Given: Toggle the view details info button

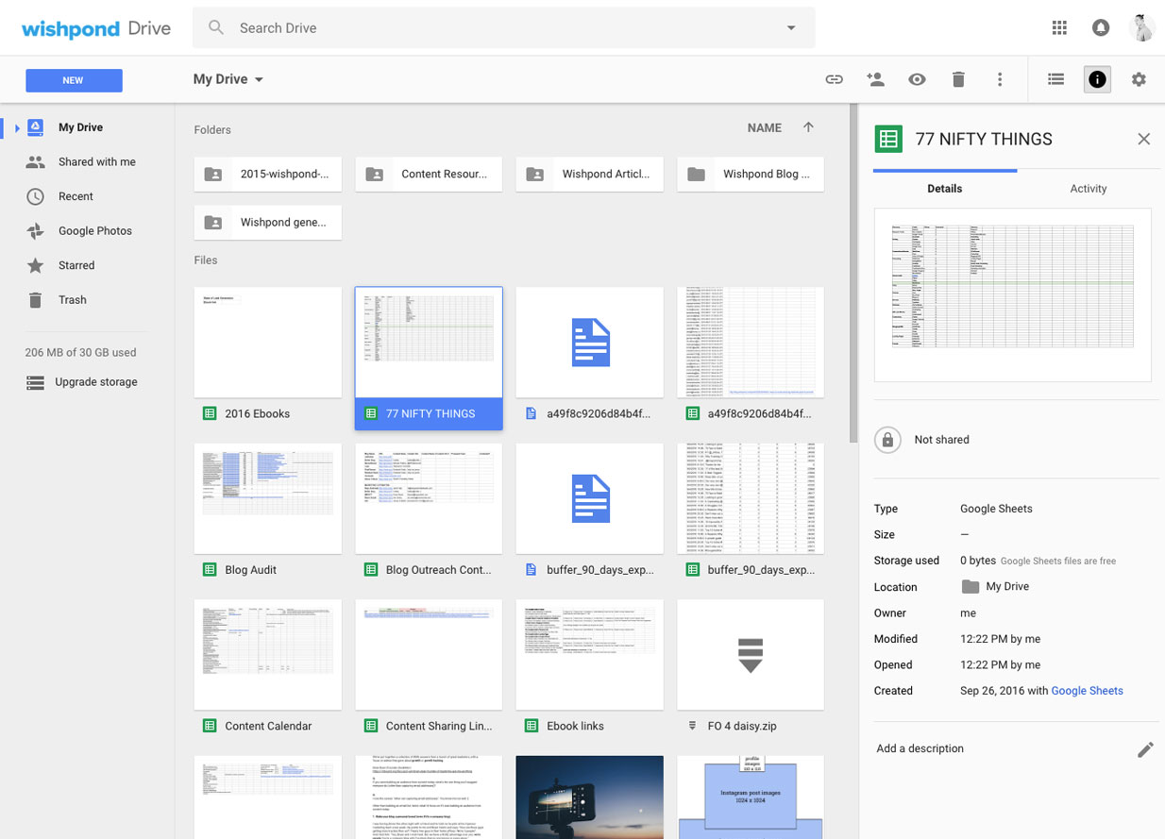Looking at the screenshot, I should 1097,80.
